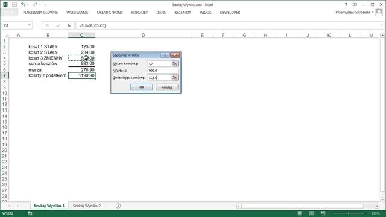Click collapse dialog icon beside Ustaw komórkę
Viewport: 386px width, 217px height.
click(175, 64)
